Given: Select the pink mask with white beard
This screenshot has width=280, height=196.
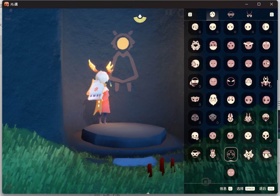Looking at the screenshot, I should coord(213,45).
